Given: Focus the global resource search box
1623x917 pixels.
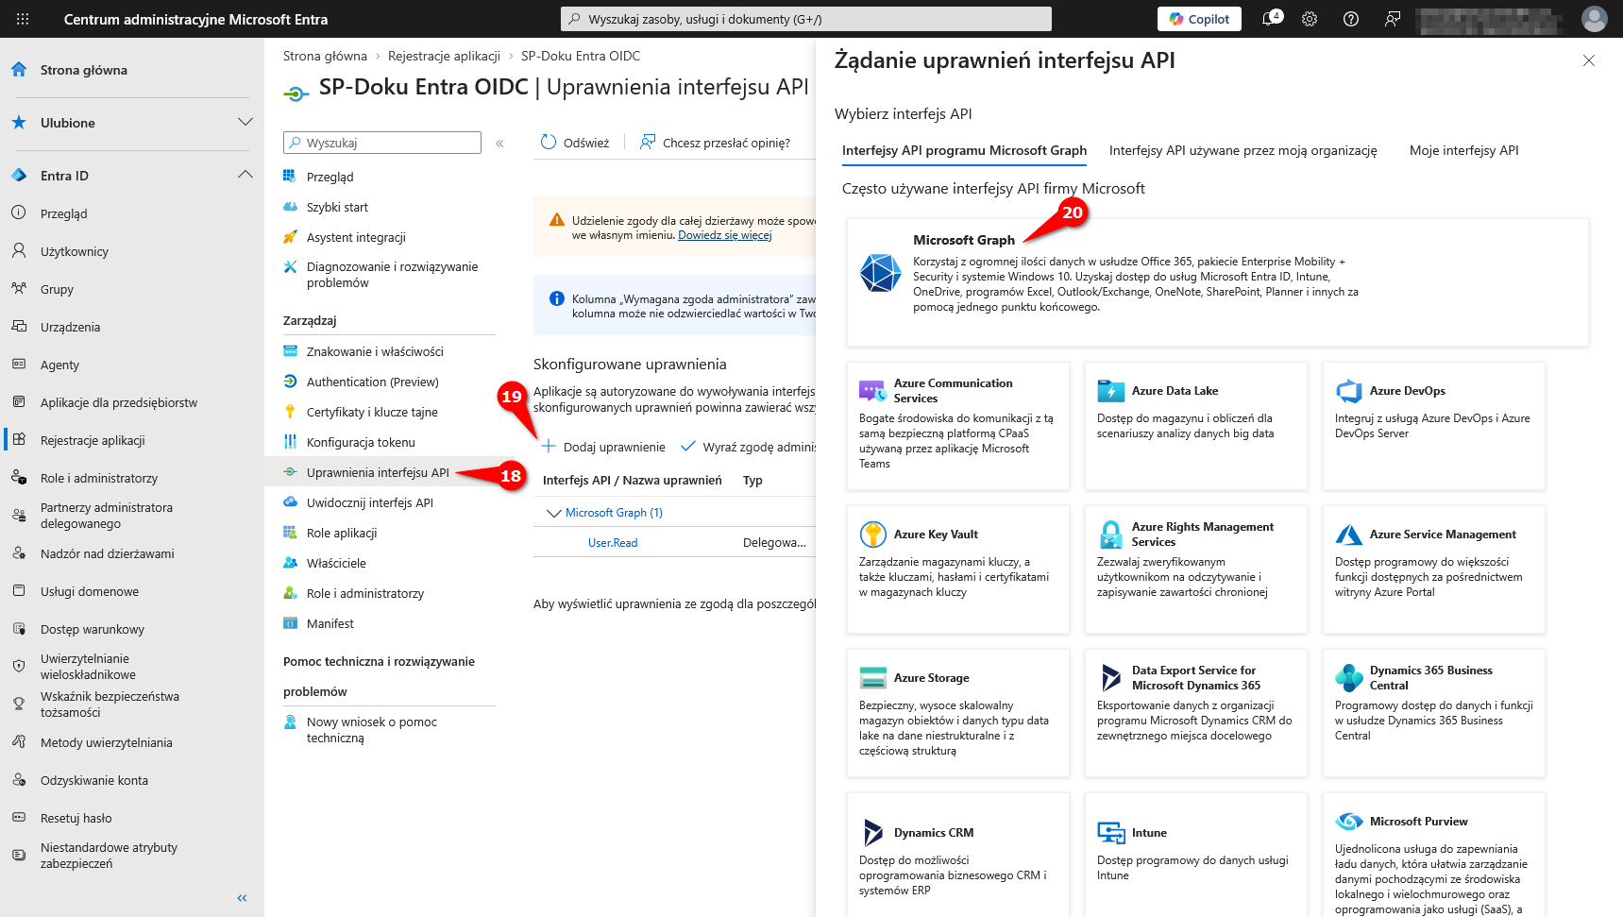Looking at the screenshot, I should click(x=806, y=19).
